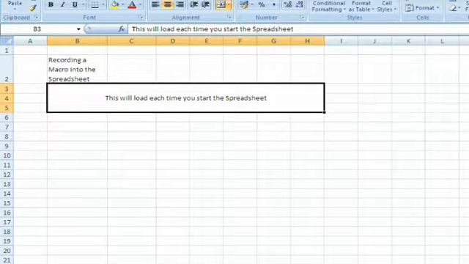The height and width of the screenshot is (264, 469).
Task: Apply the cell borders button
Action: tap(95, 5)
